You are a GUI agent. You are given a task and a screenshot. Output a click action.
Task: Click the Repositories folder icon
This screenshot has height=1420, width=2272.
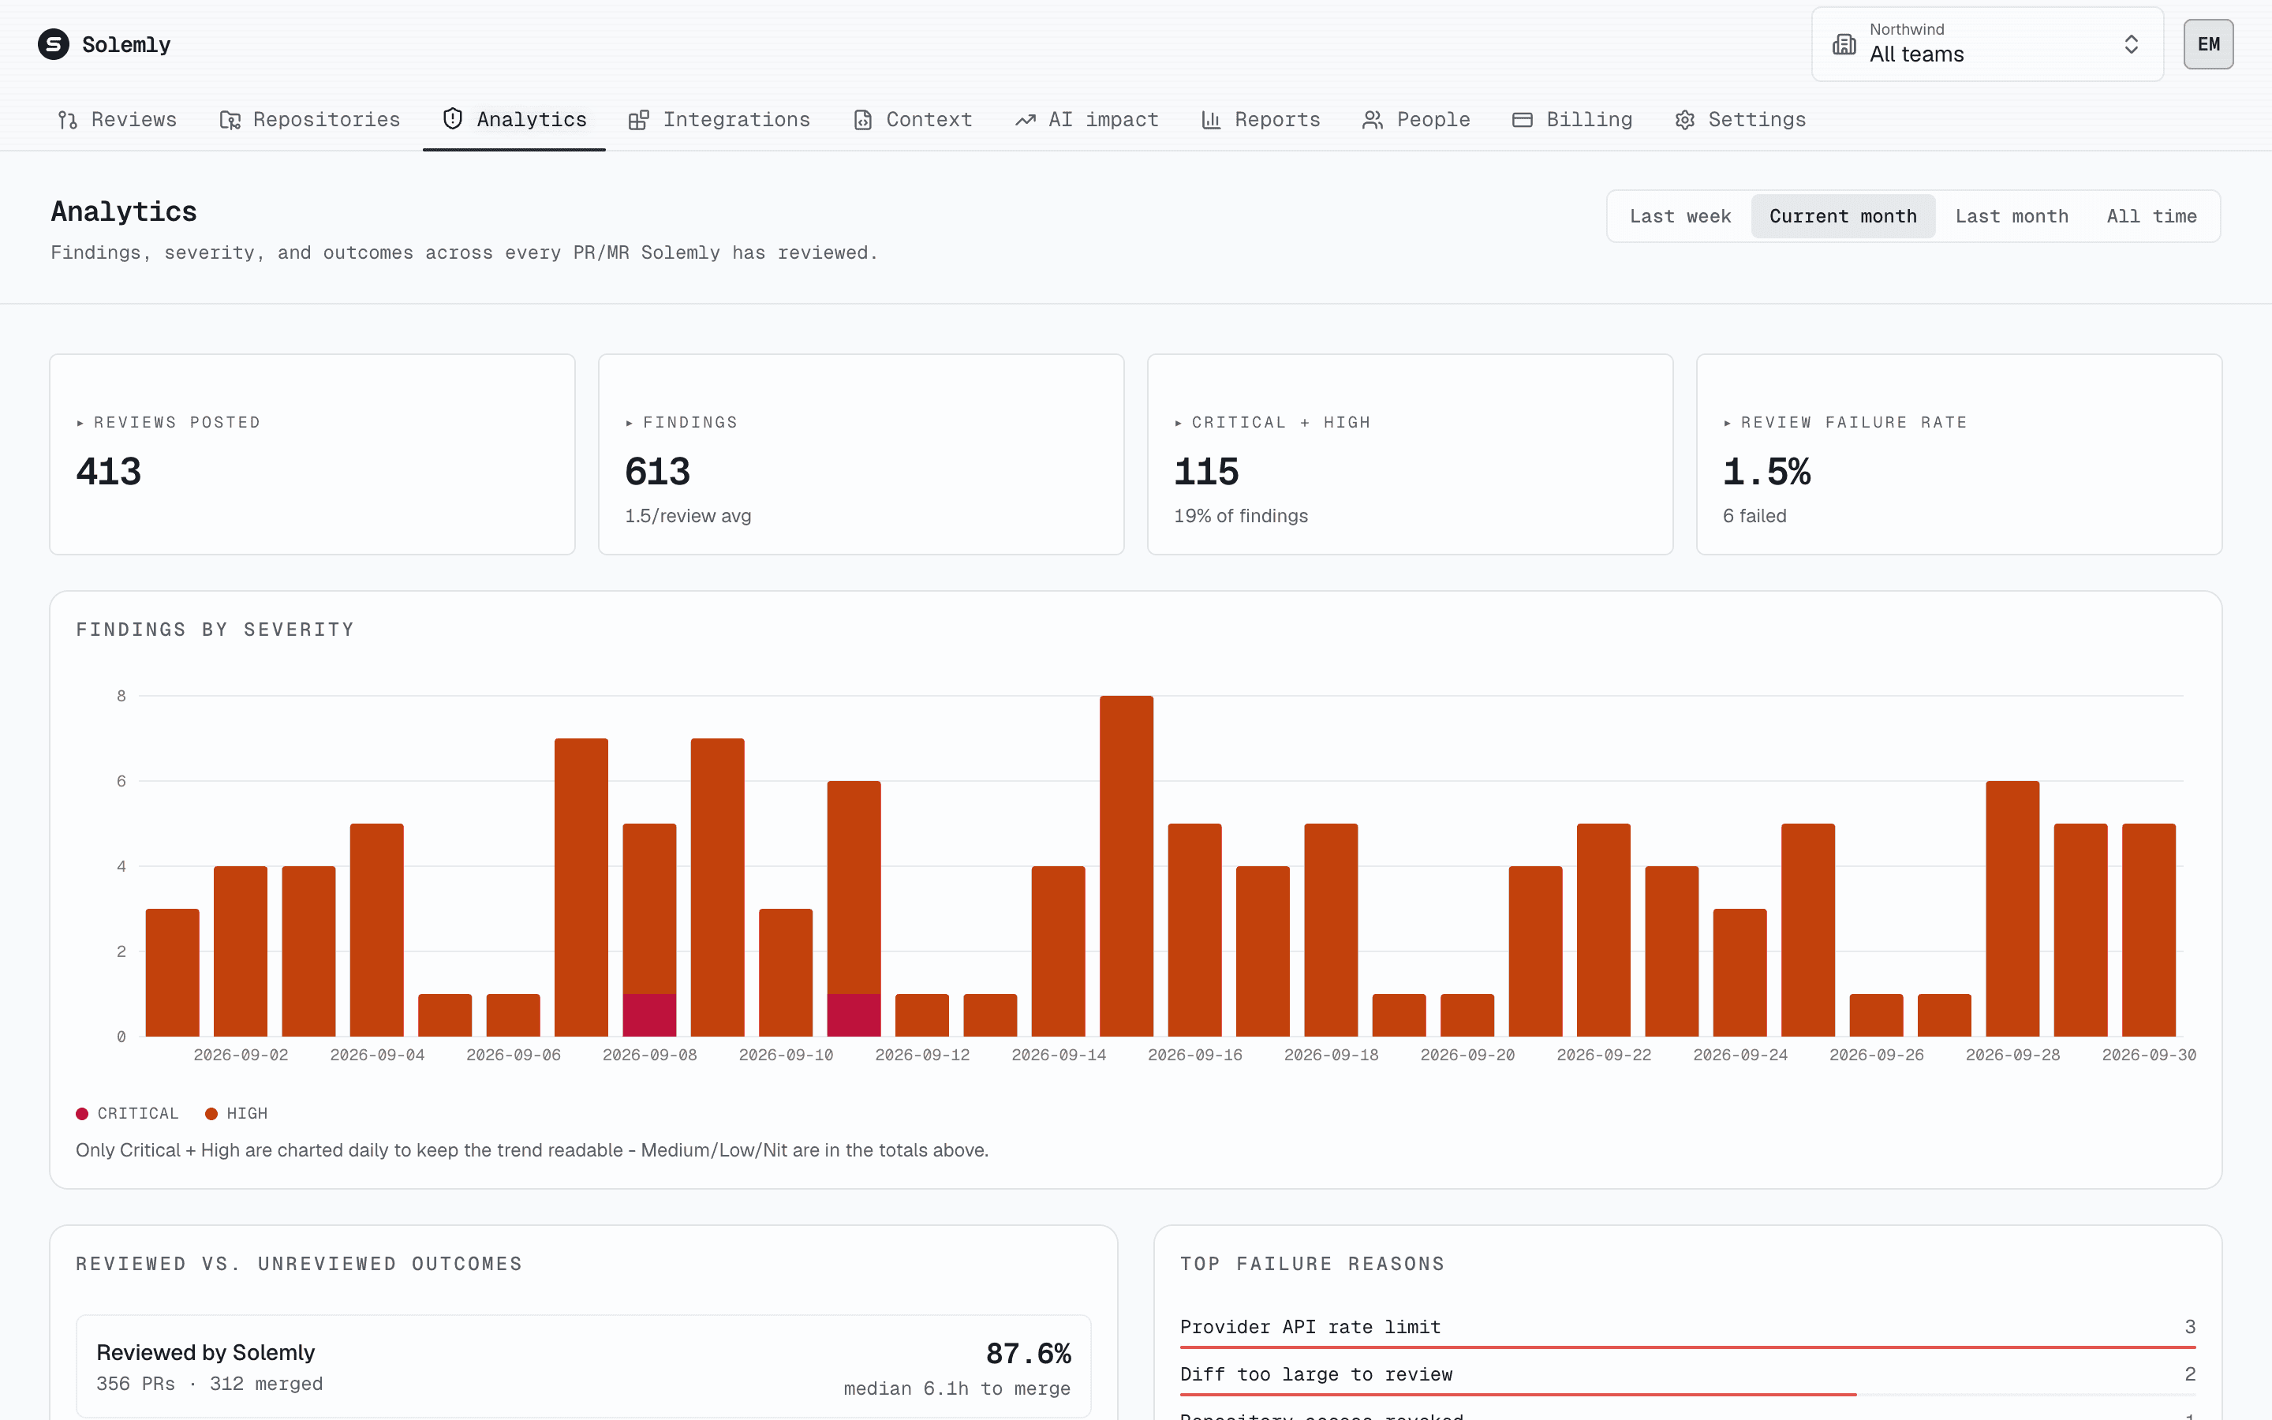(230, 120)
